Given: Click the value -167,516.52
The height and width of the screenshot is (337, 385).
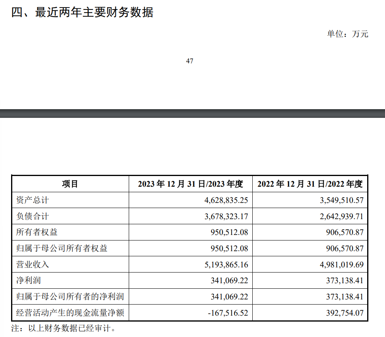Looking at the screenshot, I should point(228,313).
